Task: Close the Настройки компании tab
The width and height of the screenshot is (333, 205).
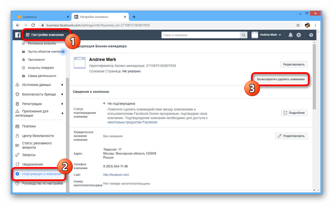Action: (x=125, y=17)
